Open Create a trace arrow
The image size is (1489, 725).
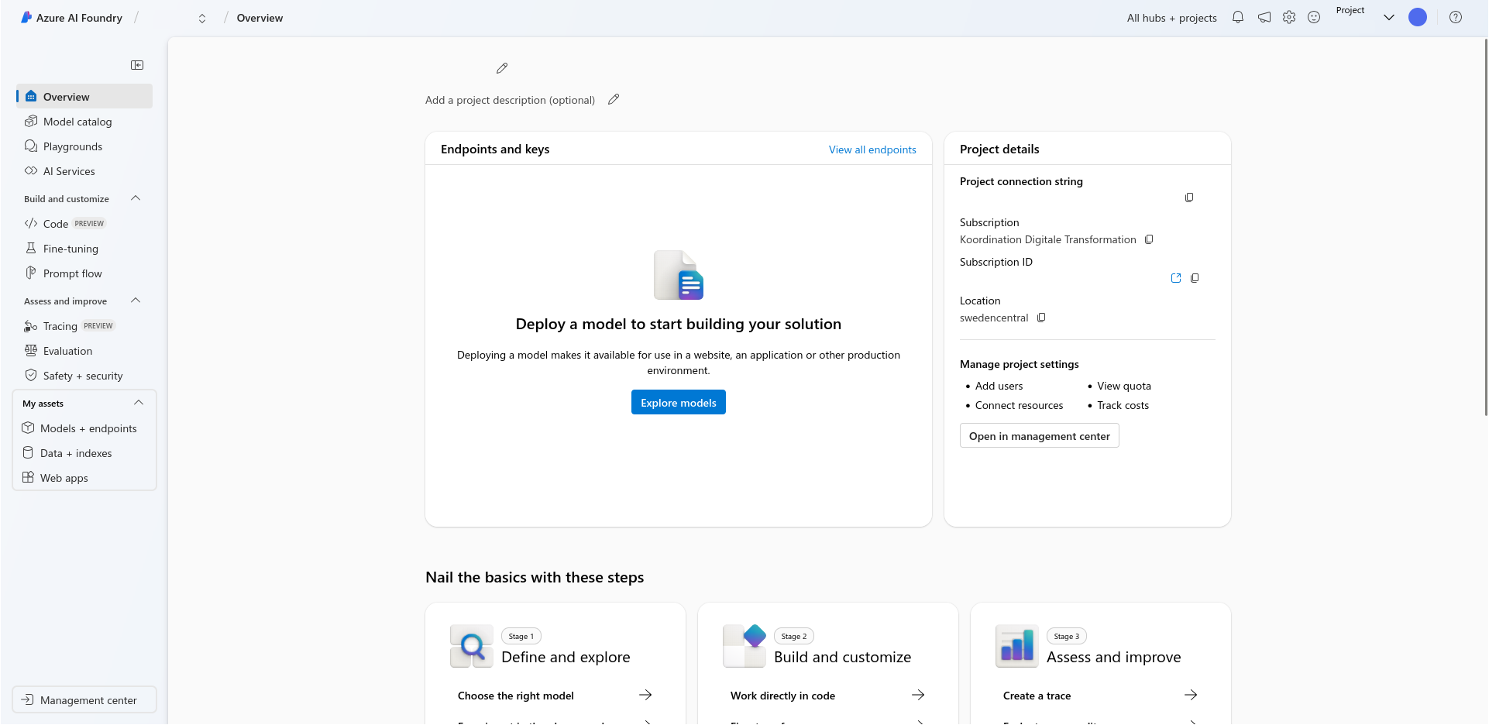(1191, 695)
